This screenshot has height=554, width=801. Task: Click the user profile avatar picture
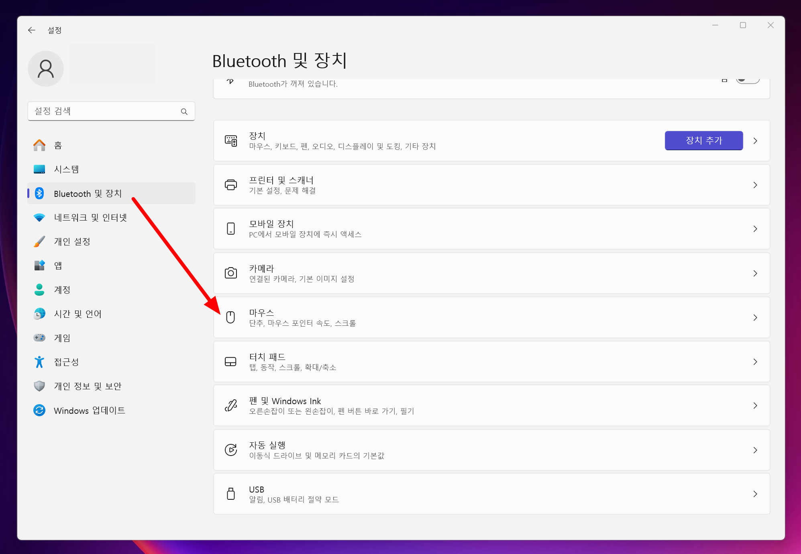point(46,69)
